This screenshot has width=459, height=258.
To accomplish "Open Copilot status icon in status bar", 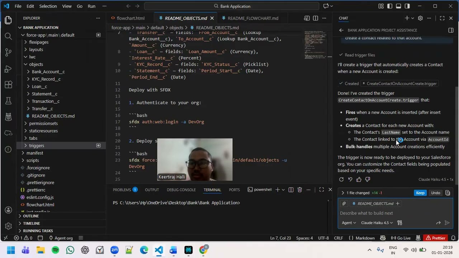I will [x=383, y=238].
